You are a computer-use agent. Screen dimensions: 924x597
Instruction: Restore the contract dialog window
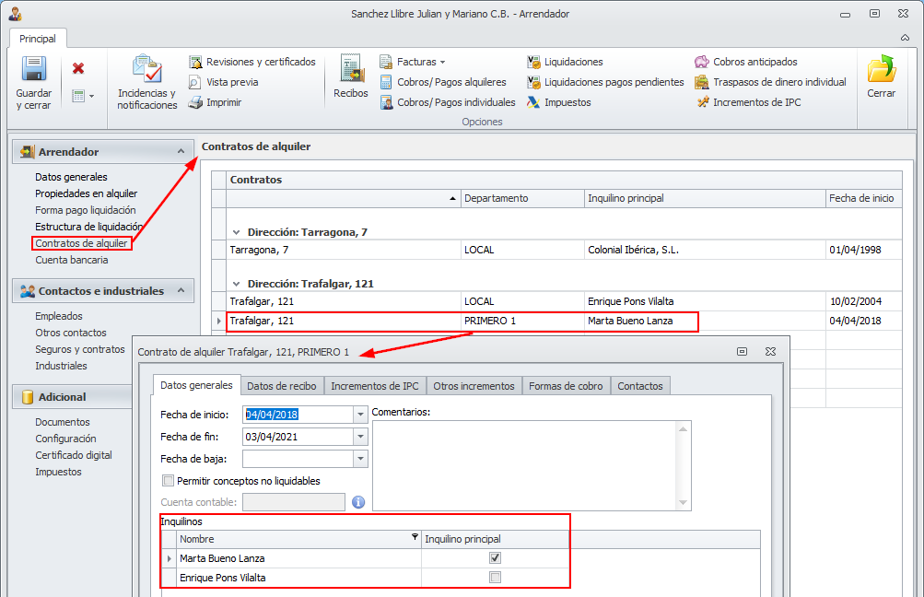[x=742, y=351]
